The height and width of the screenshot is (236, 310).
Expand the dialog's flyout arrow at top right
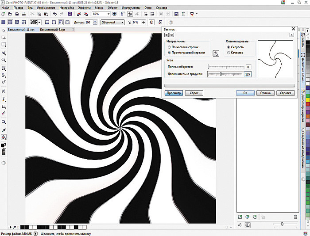(x=291, y=34)
